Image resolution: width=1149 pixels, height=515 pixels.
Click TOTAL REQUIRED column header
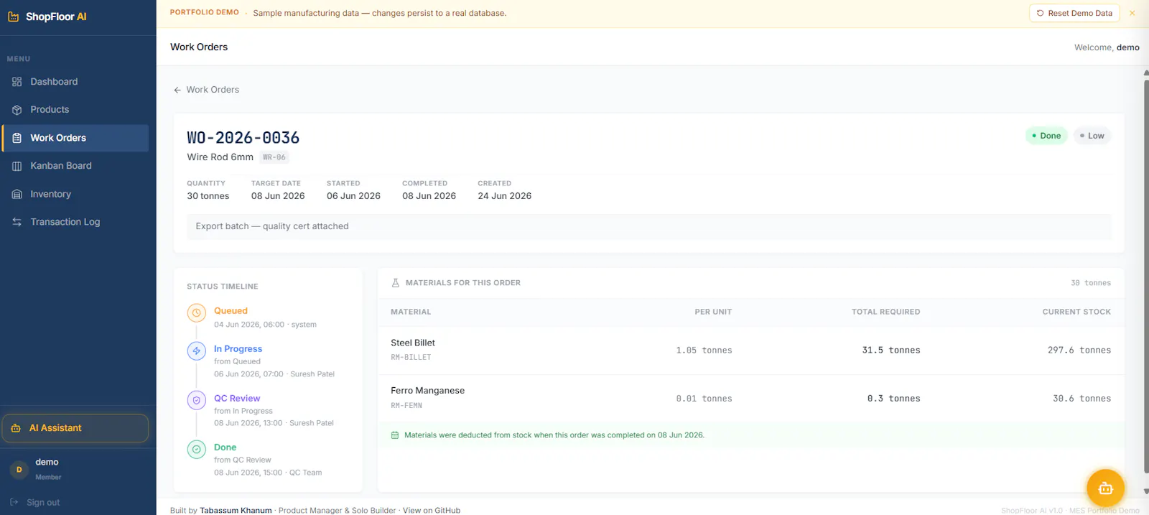tap(885, 312)
